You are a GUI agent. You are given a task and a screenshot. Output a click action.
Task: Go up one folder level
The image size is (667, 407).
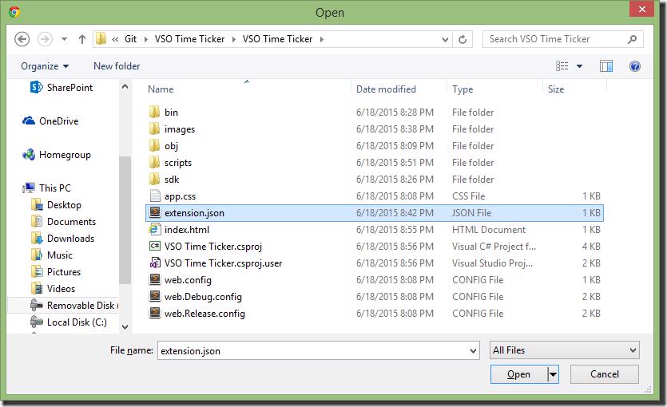(x=82, y=39)
